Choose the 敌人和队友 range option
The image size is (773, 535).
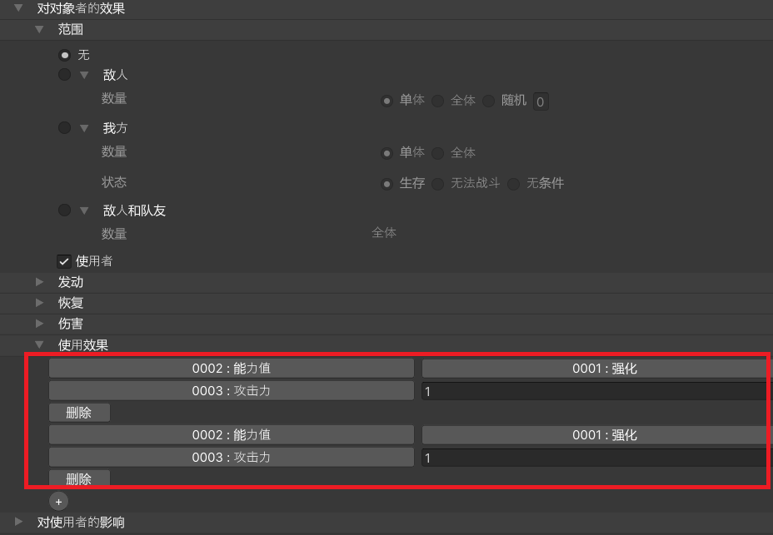click(65, 211)
